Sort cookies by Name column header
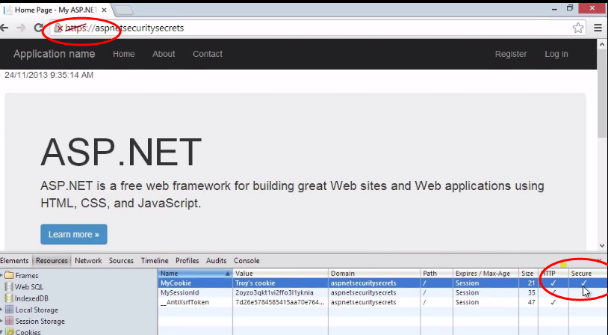The width and height of the screenshot is (608, 335). click(x=196, y=273)
